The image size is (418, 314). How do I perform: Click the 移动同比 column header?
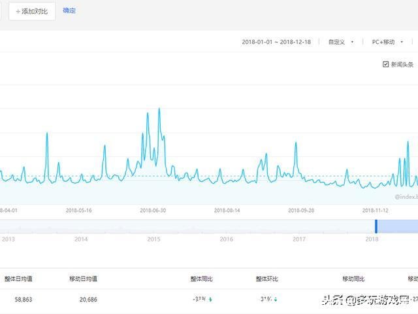pyautogui.click(x=353, y=279)
